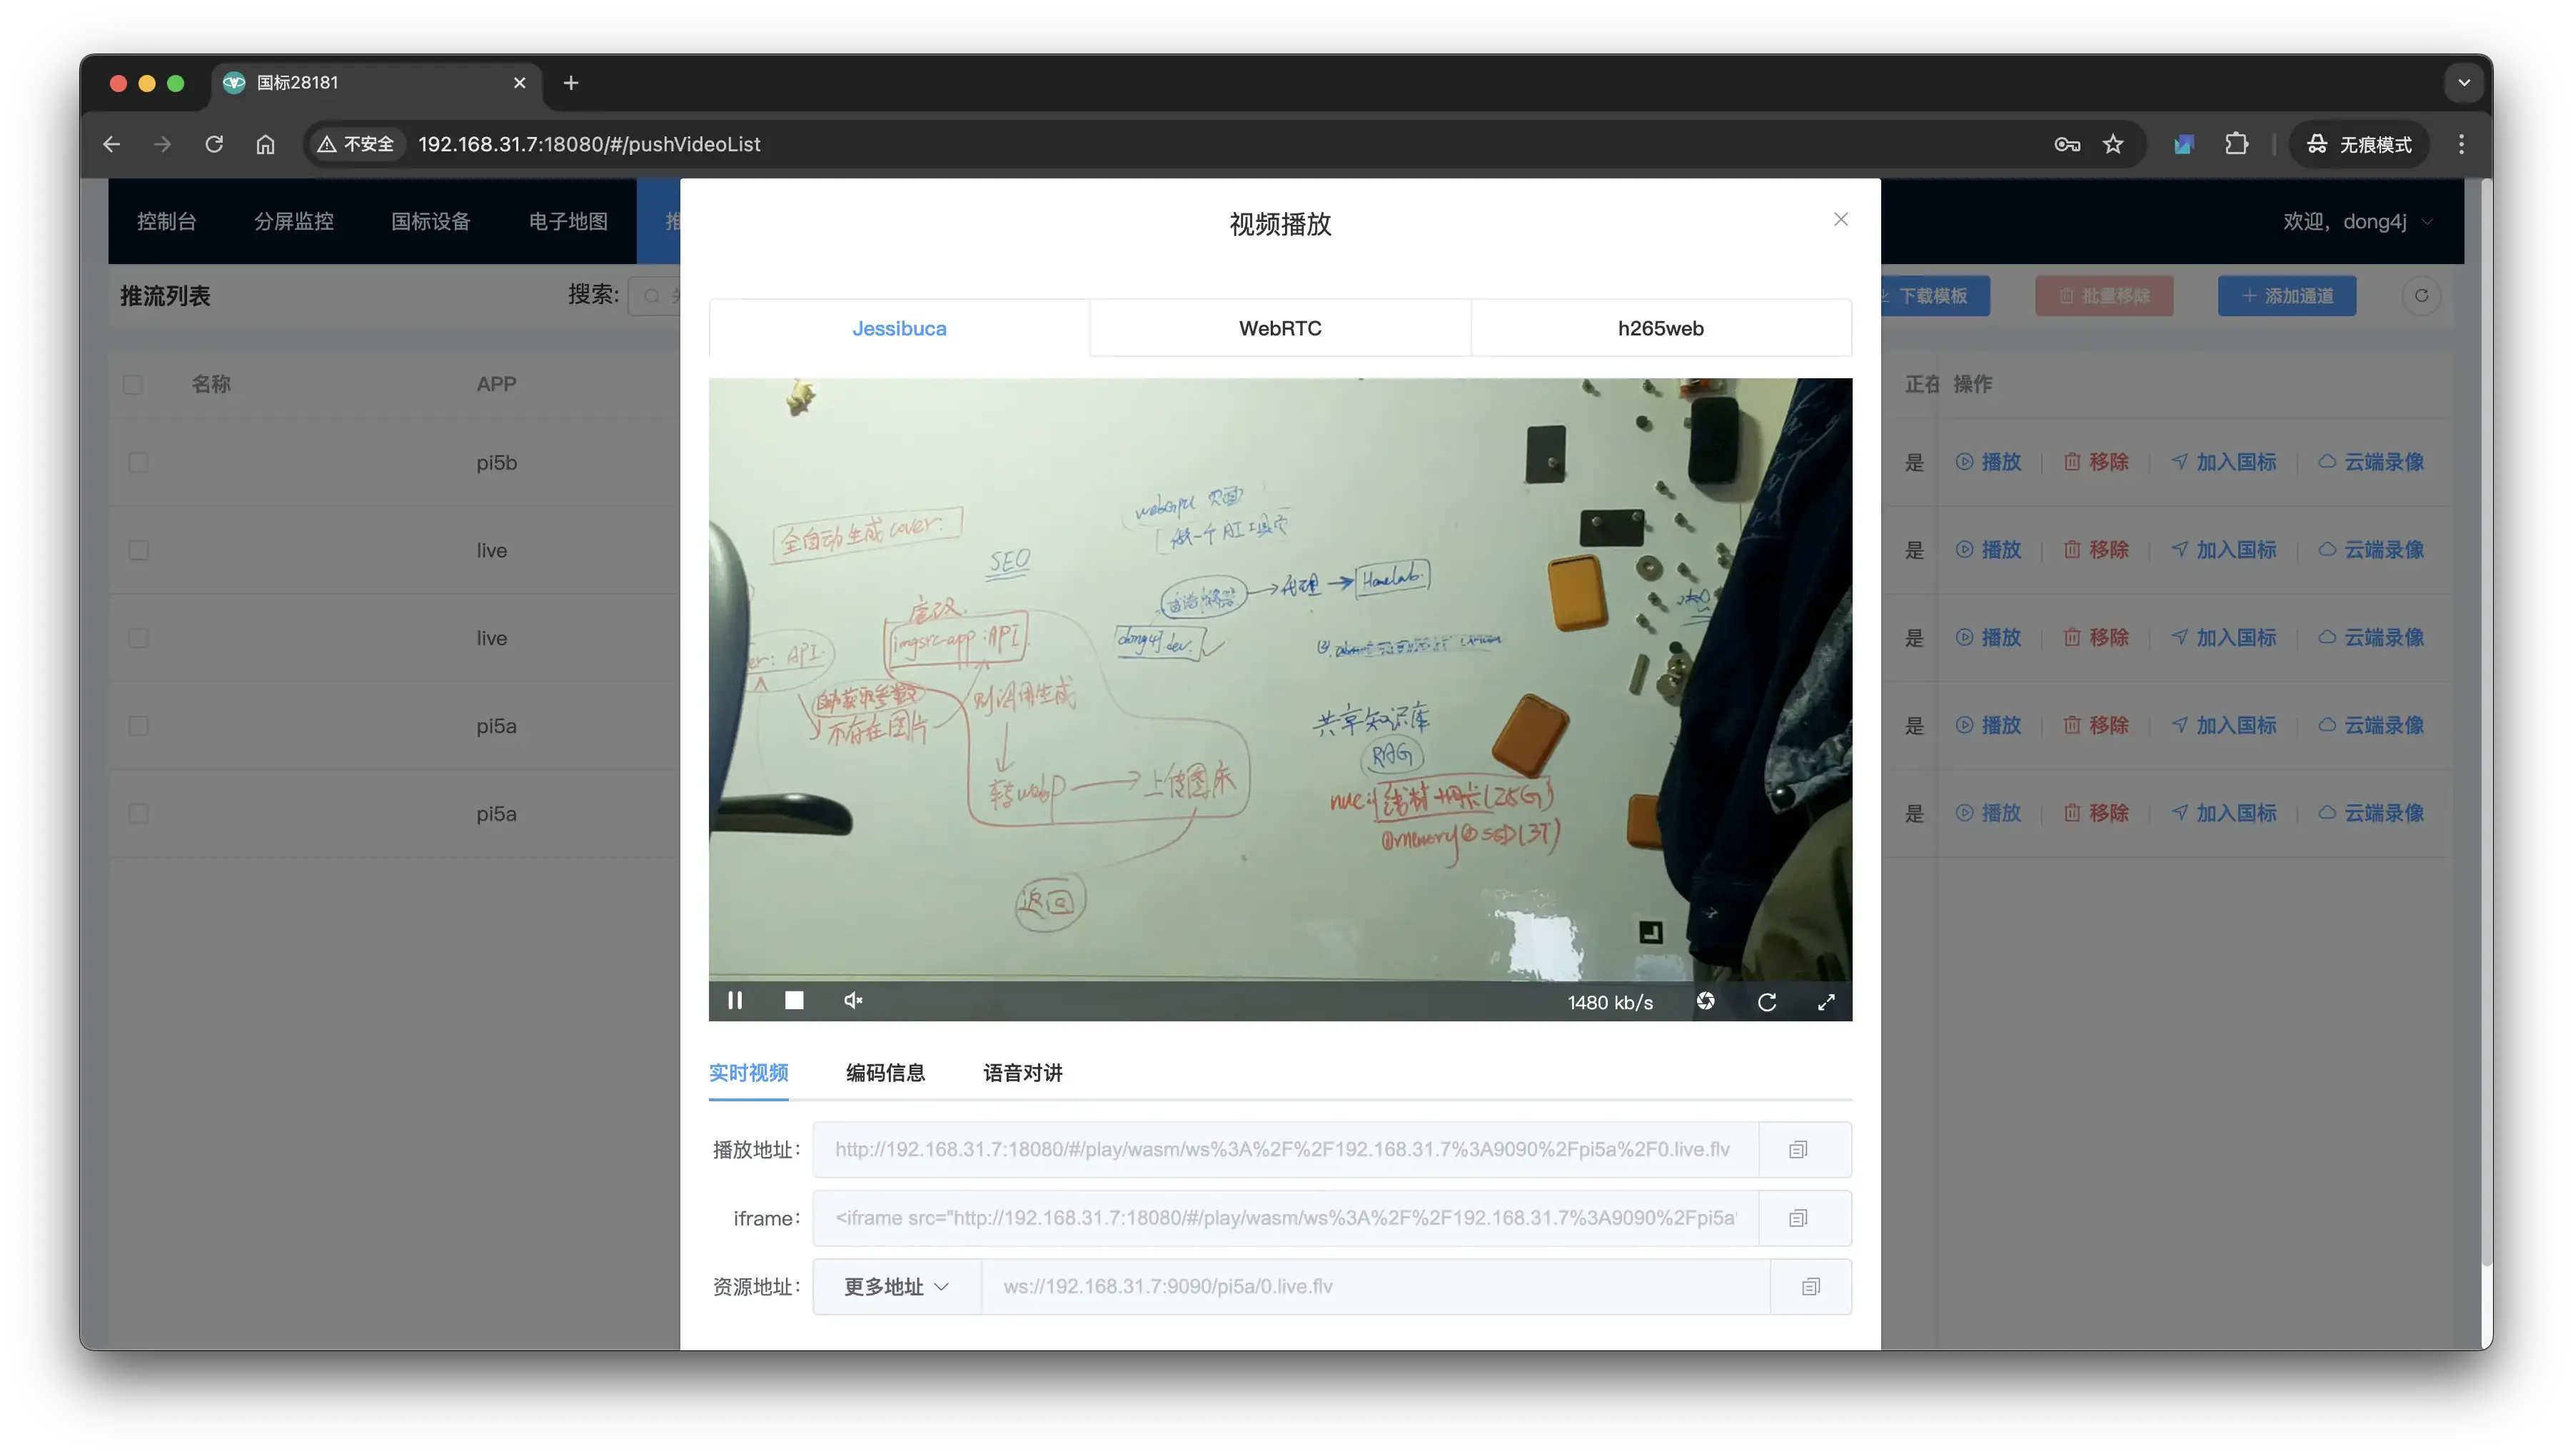Copy the 资源地址 stream URL icon
This screenshot has height=1456, width=2573.
(x=1810, y=1287)
